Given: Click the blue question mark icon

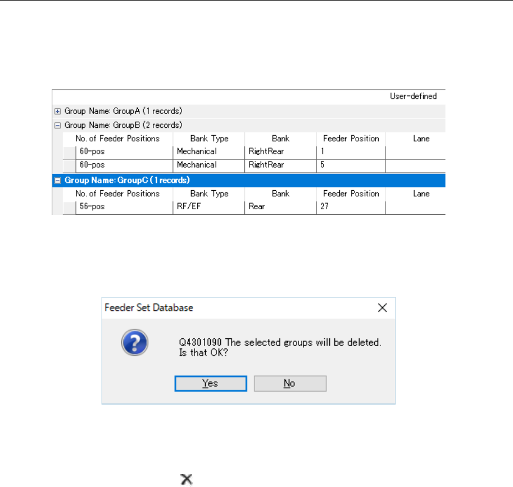Looking at the screenshot, I should click(135, 342).
